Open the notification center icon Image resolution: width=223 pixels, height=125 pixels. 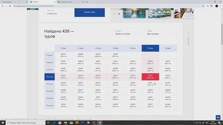coord(220,123)
